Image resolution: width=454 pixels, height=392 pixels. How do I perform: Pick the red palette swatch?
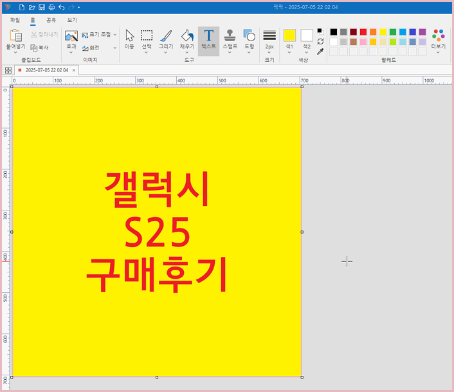[x=363, y=32]
